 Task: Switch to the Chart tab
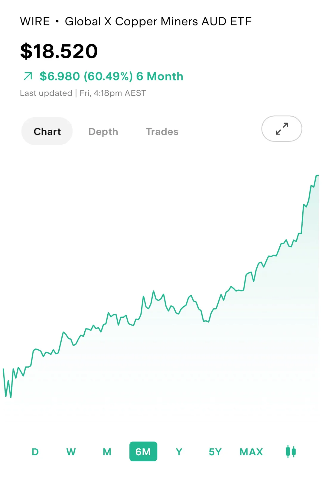[x=47, y=132]
